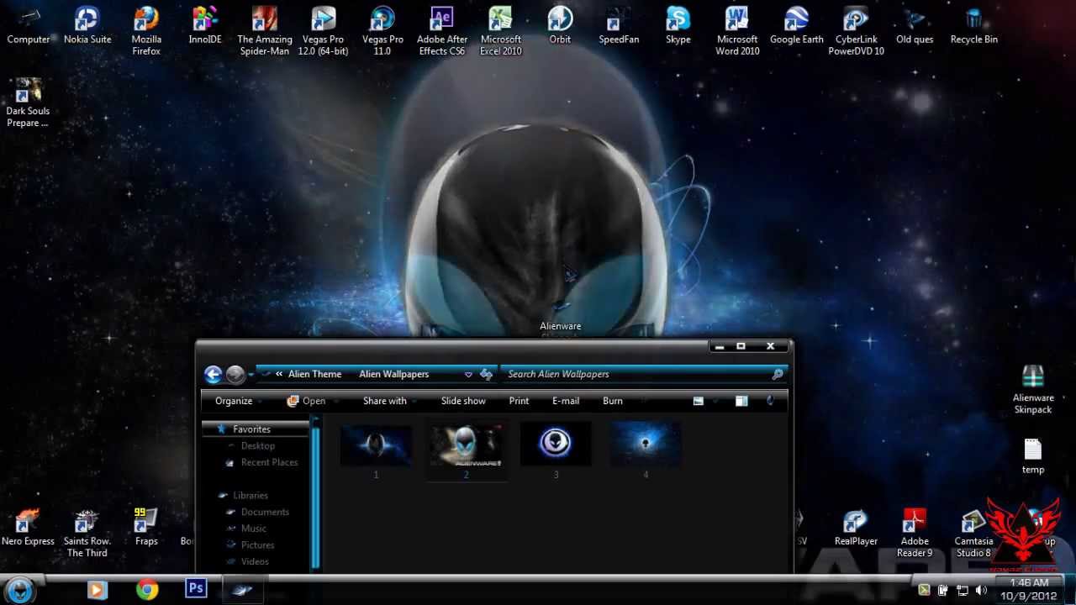
Task: Select CyberLink PowerDVD 10 icon
Action: tap(856, 31)
